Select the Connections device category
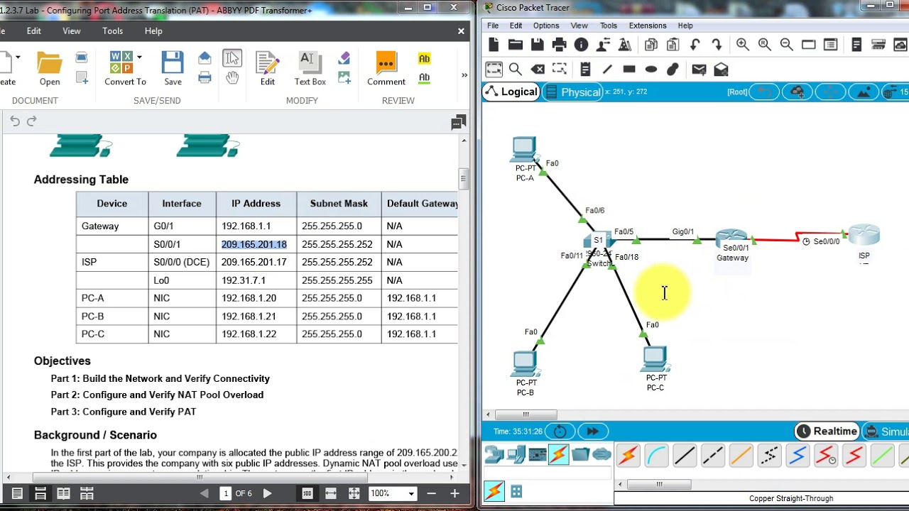909x511 pixels. pyautogui.click(x=559, y=454)
